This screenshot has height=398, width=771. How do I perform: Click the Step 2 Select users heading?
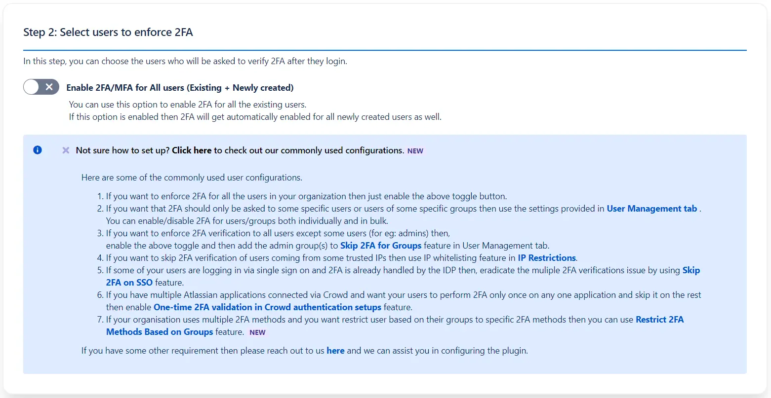108,33
